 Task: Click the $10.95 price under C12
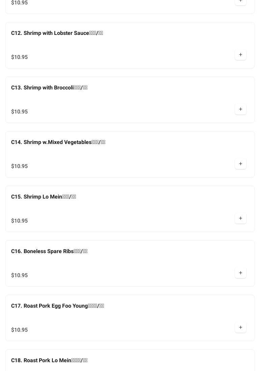pyautogui.click(x=20, y=57)
